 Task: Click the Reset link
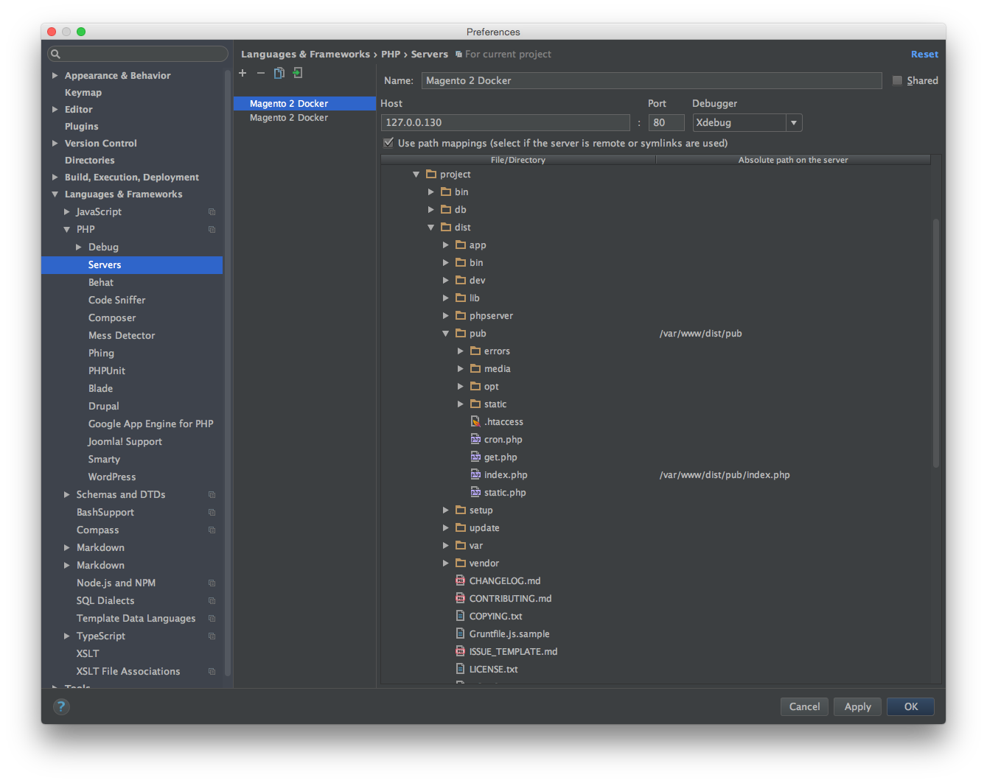[924, 55]
